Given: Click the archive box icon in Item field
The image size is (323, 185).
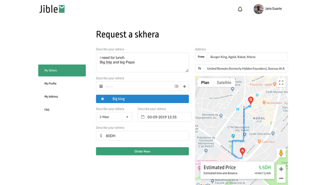Looking at the screenshot, I should pos(101,86).
